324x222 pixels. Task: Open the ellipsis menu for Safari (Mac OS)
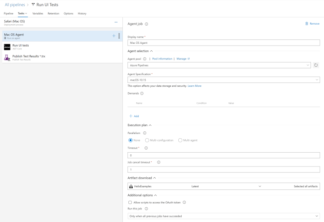click(x=116, y=22)
